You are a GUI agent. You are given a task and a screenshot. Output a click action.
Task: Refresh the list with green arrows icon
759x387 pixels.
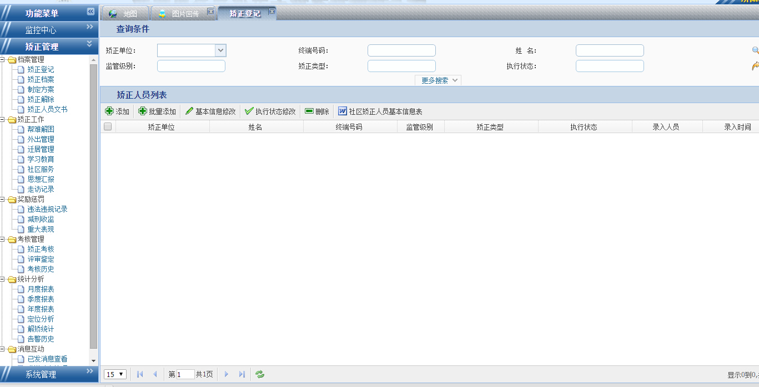tap(260, 374)
